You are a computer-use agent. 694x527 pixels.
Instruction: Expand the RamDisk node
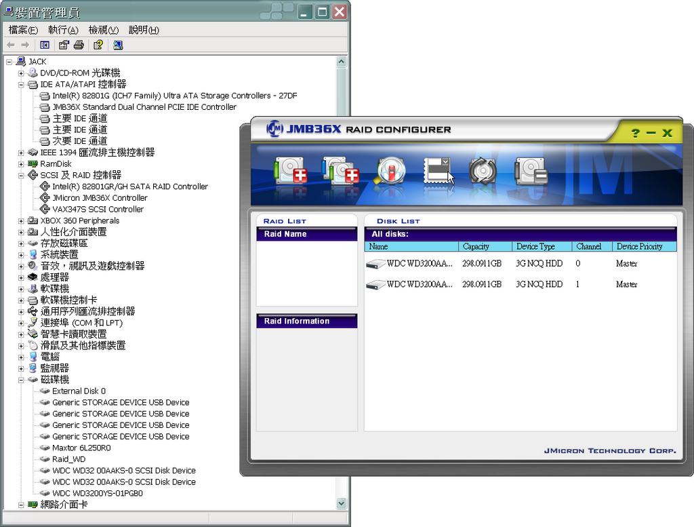point(21,164)
